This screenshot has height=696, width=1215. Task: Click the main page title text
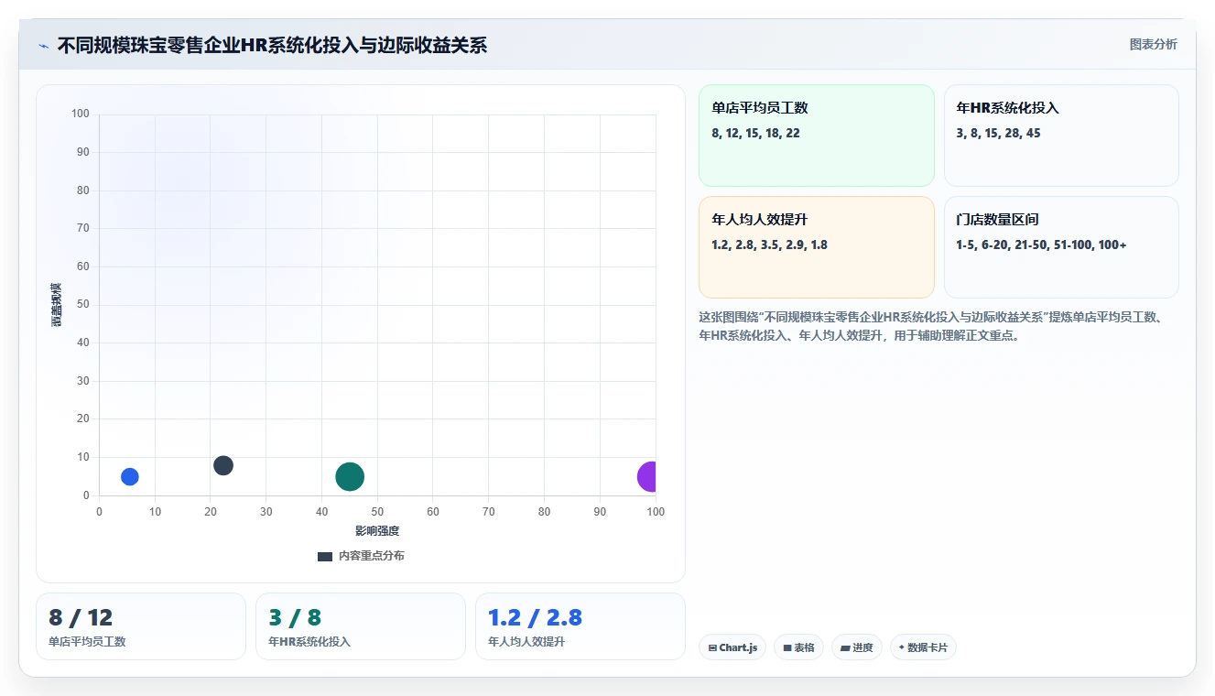tap(272, 45)
